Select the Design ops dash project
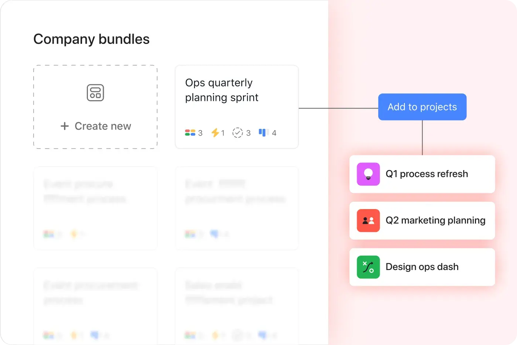The width and height of the screenshot is (517, 345). pos(422,267)
